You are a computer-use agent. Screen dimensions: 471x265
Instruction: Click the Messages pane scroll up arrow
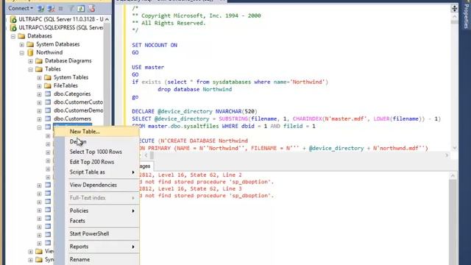pos(453,176)
